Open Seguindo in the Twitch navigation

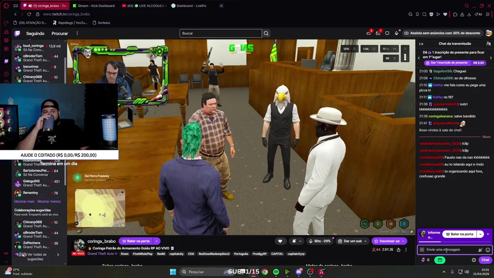click(35, 34)
